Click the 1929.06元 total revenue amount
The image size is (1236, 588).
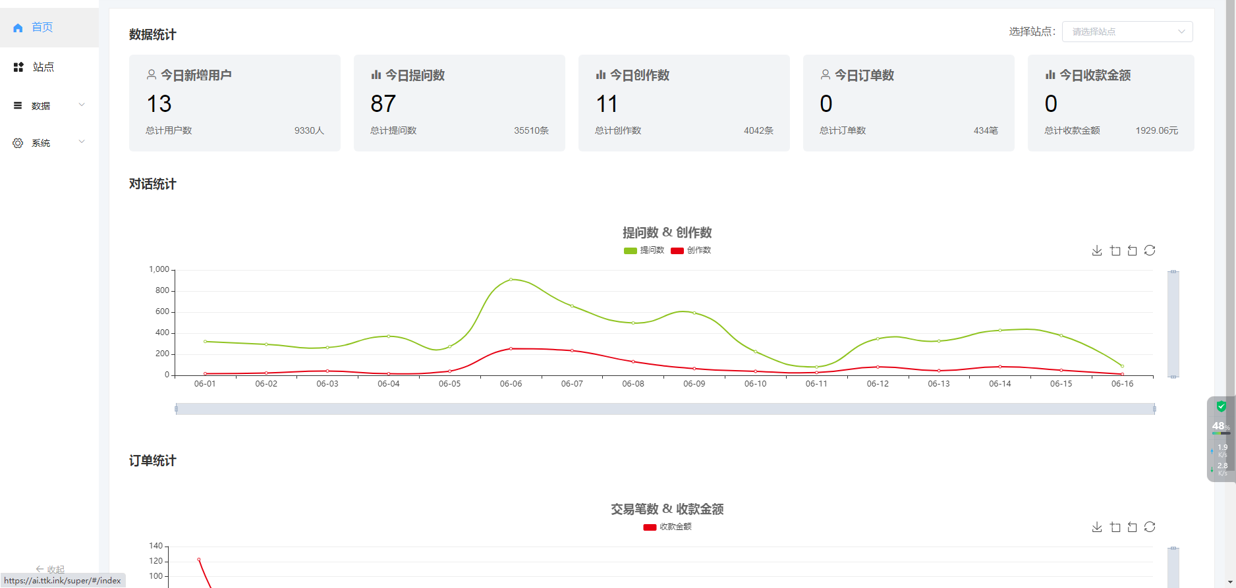point(1156,130)
